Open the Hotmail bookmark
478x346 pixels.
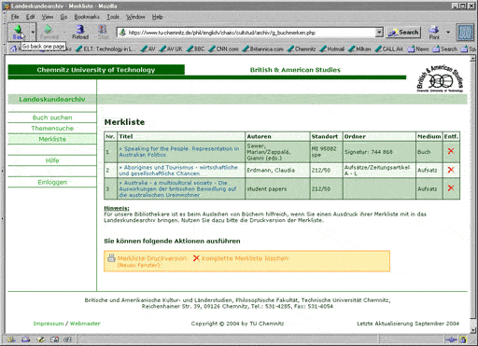coord(332,48)
